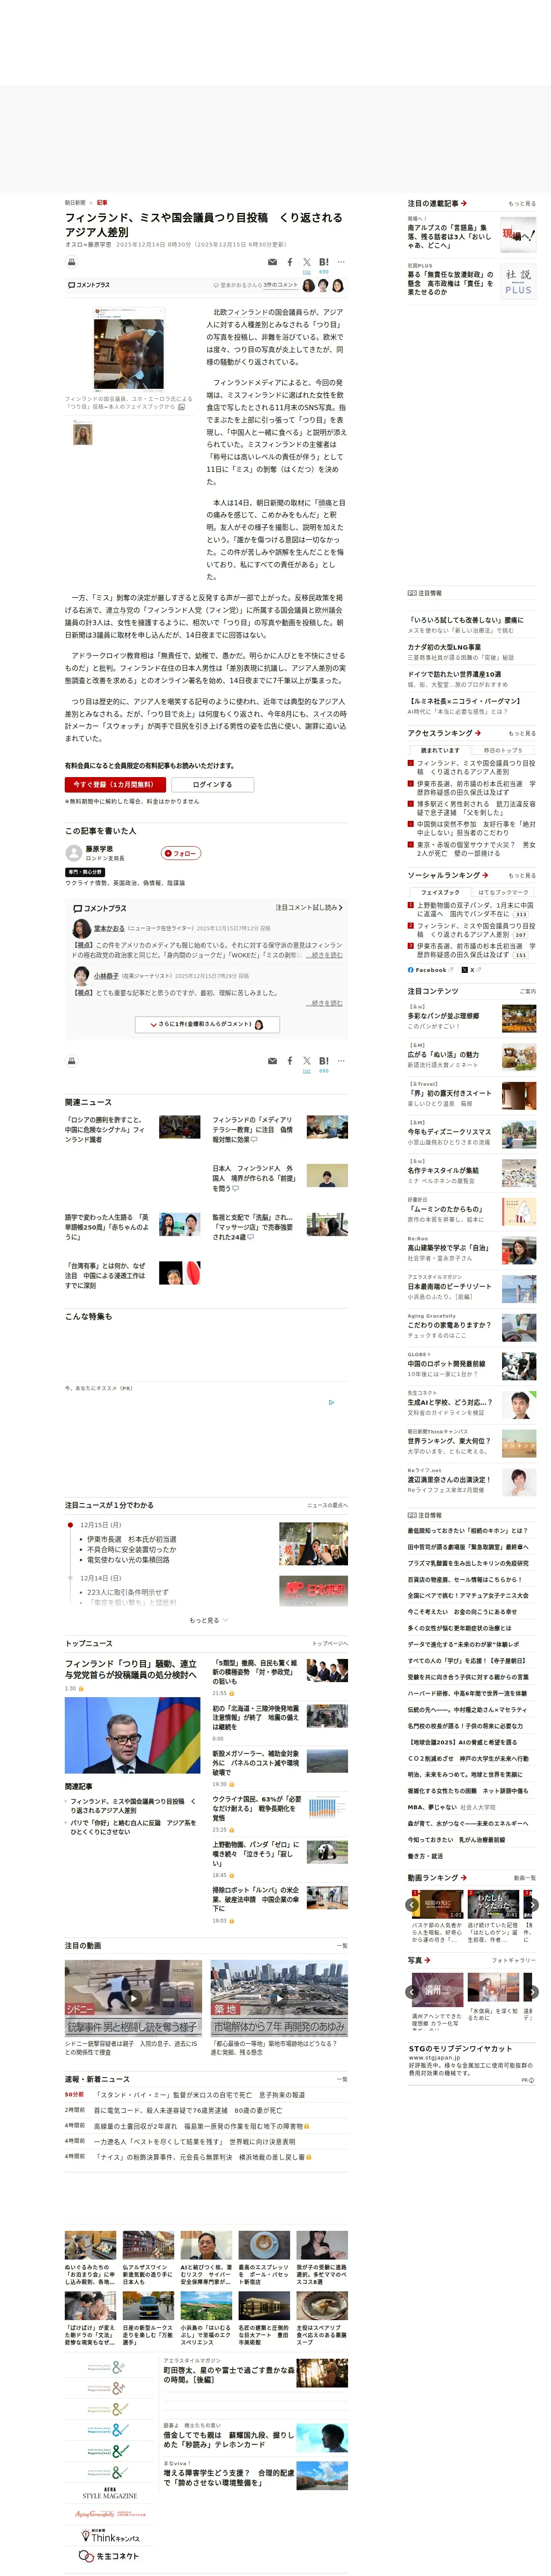551x2576 pixels.
Task: Expand もっと見る under one-minute news
Action: (x=208, y=1620)
